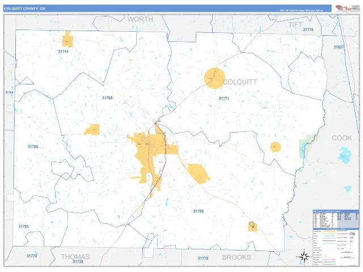Click the blue lake below the COOK label
The image size is (363, 272).
coord(345,155)
